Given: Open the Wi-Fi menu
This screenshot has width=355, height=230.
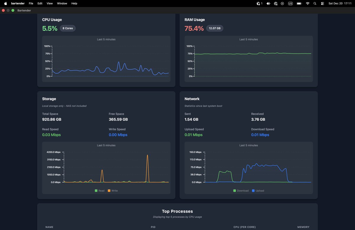Looking at the screenshot, I should (x=308, y=4).
